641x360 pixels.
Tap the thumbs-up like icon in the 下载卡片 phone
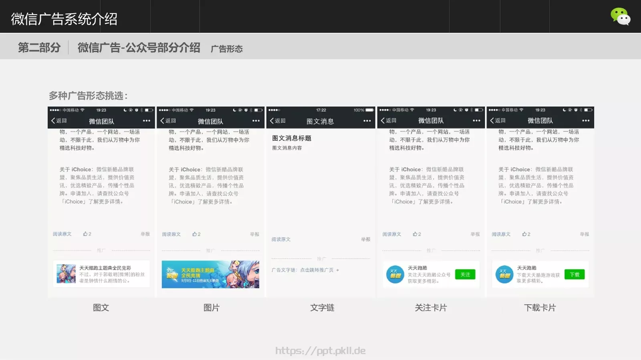click(x=524, y=234)
